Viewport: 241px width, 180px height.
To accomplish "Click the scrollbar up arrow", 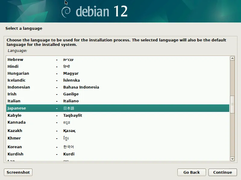I will [x=232, y=58].
